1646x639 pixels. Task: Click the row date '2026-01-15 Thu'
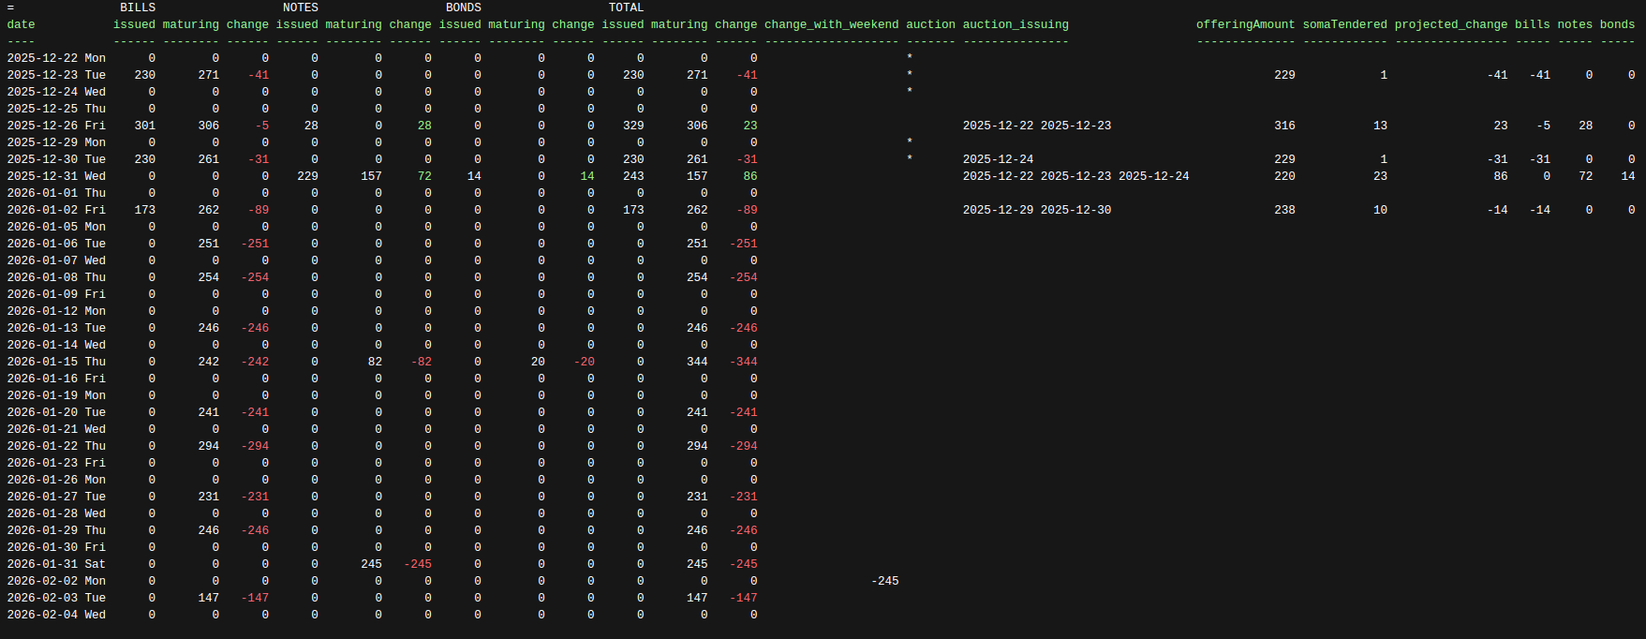(56, 362)
